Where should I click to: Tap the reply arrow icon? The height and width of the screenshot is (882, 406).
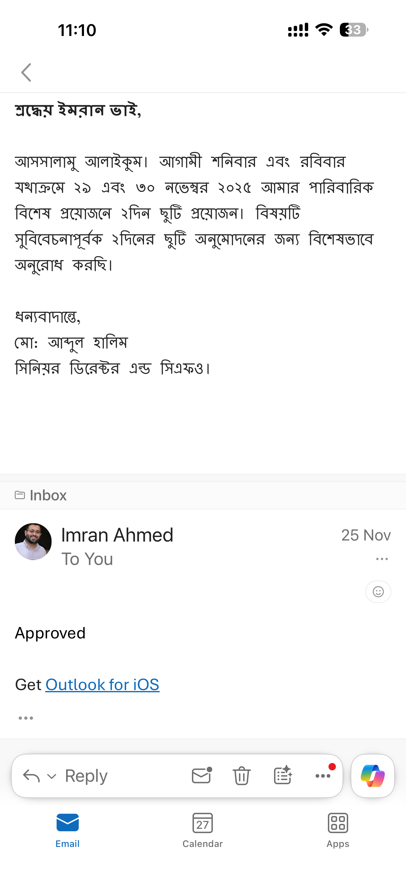(31, 776)
